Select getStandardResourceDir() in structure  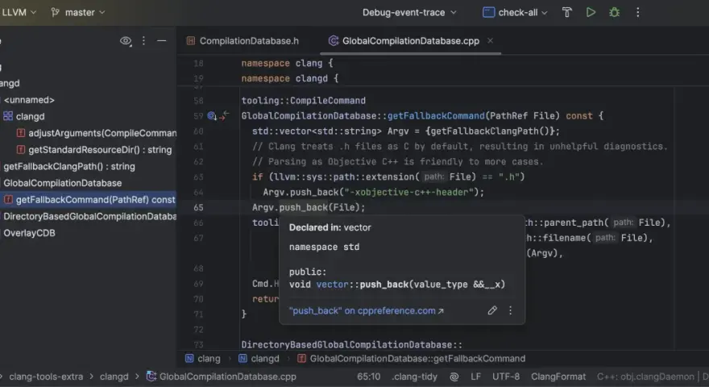coord(100,150)
